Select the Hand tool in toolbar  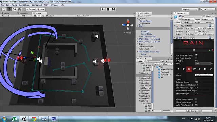click(4, 9)
